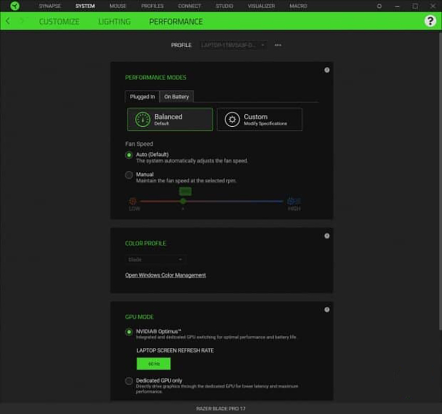The width and height of the screenshot is (442, 414).
Task: Open the help question mark icon
Action: pyautogui.click(x=430, y=21)
